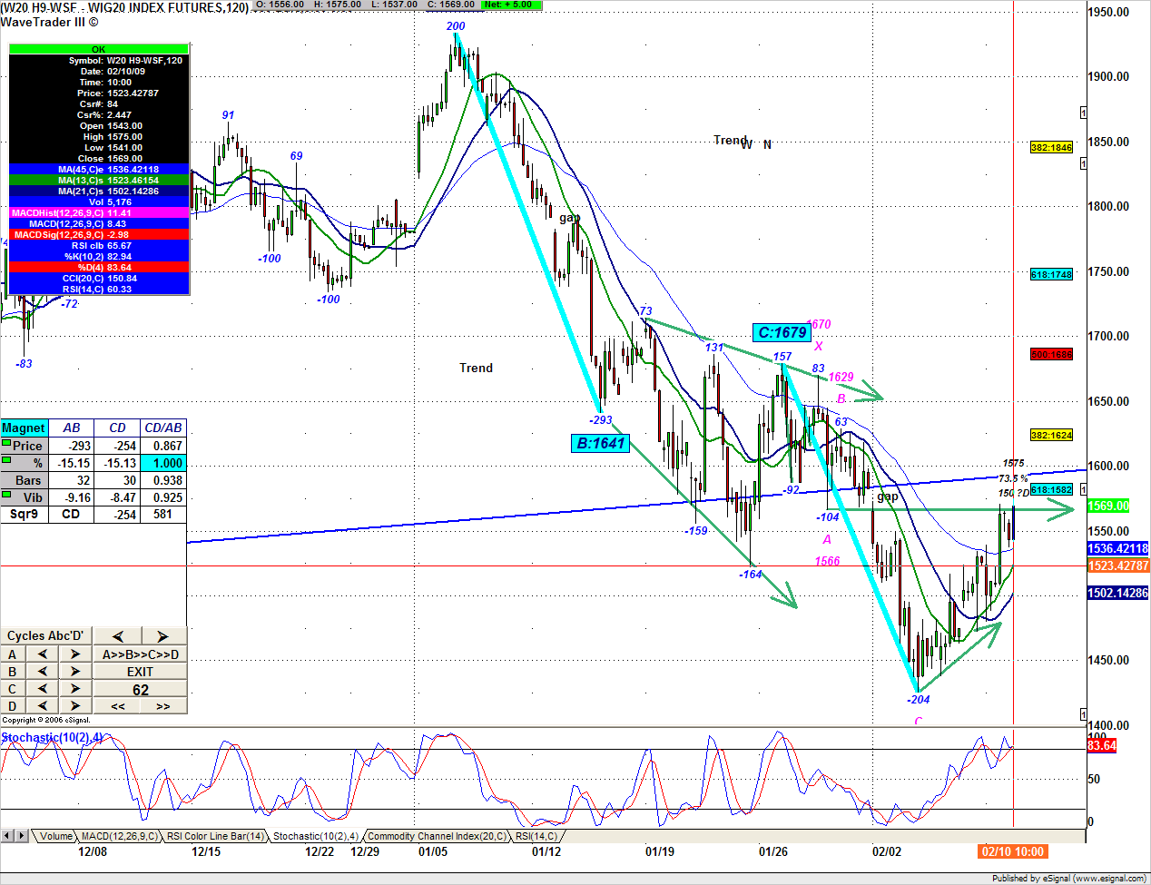The width and height of the screenshot is (1151, 885).
Task: Click the A>>B>>C>>D button
Action: point(140,654)
